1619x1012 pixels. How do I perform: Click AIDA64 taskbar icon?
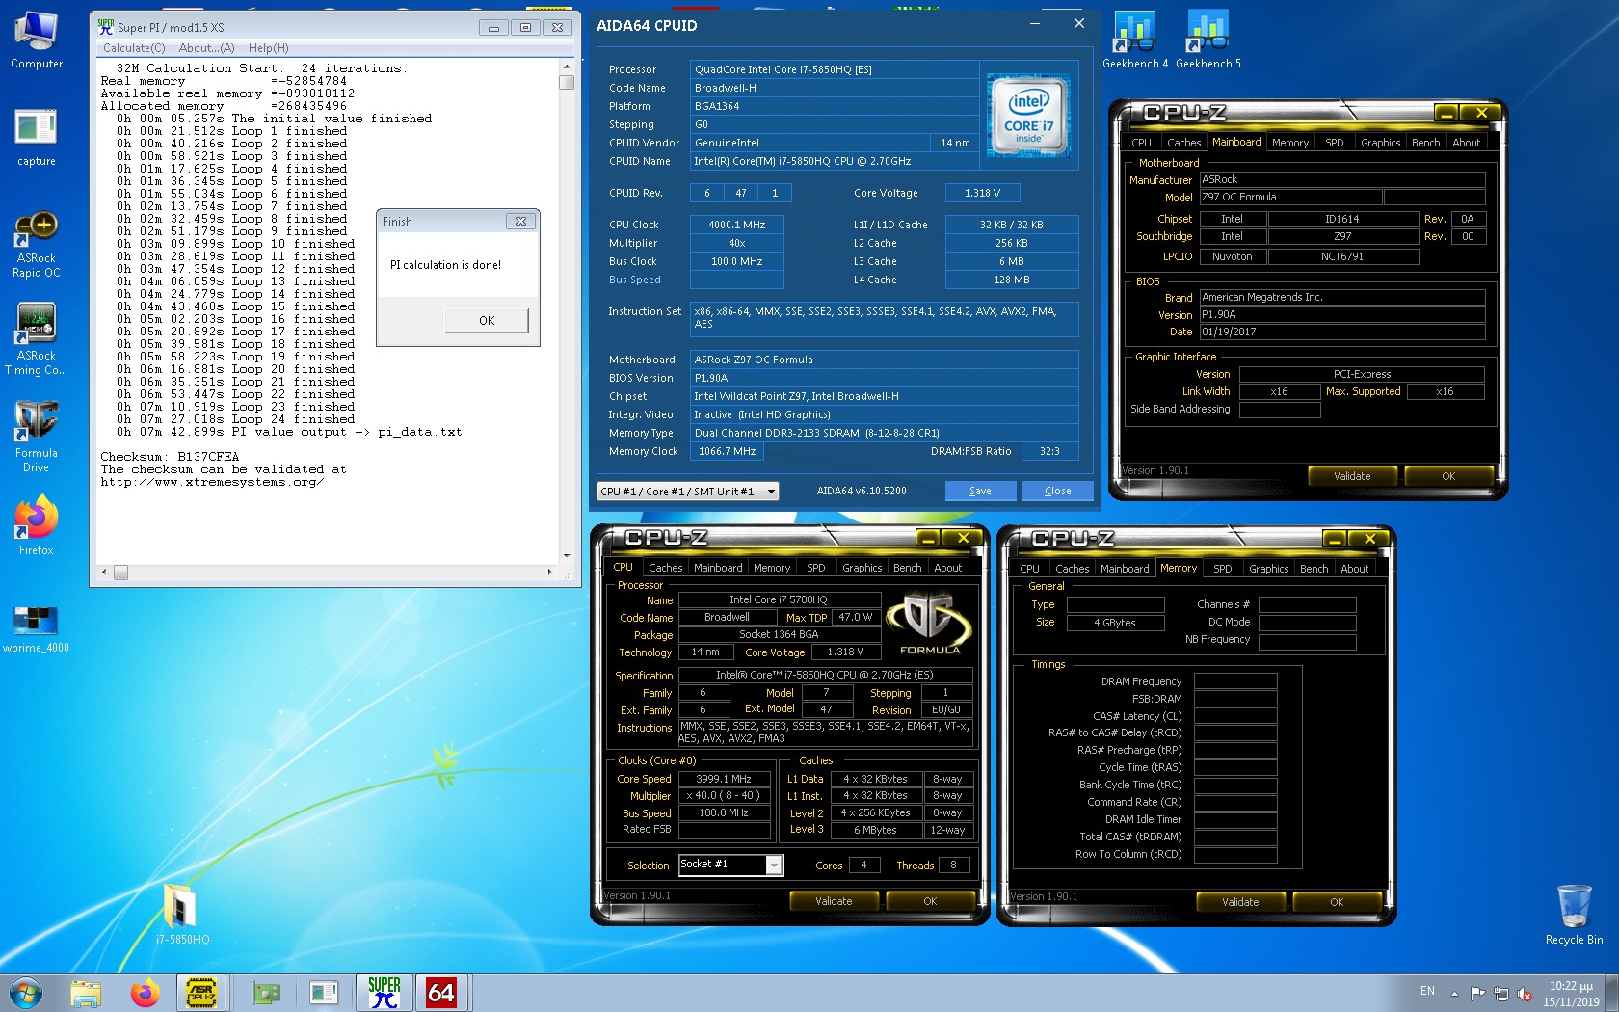point(441,993)
